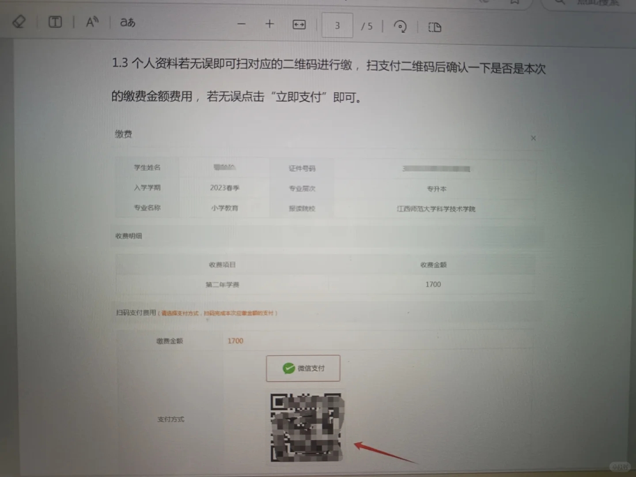This screenshot has width=636, height=477.
Task: Click the 支付方式 label
Action: pyautogui.click(x=171, y=419)
